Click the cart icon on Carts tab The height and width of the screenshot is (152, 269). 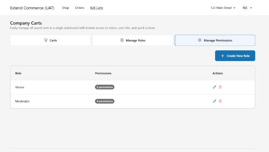[46, 40]
